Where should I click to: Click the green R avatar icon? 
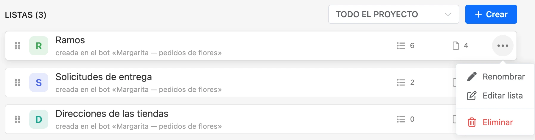tap(39, 46)
